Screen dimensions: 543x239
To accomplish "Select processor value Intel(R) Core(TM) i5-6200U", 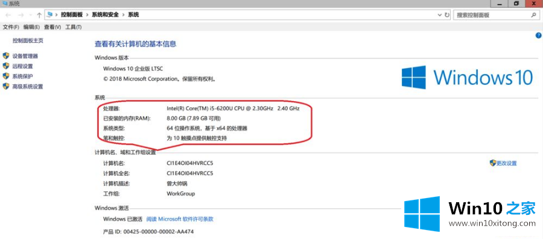I will tap(233, 108).
